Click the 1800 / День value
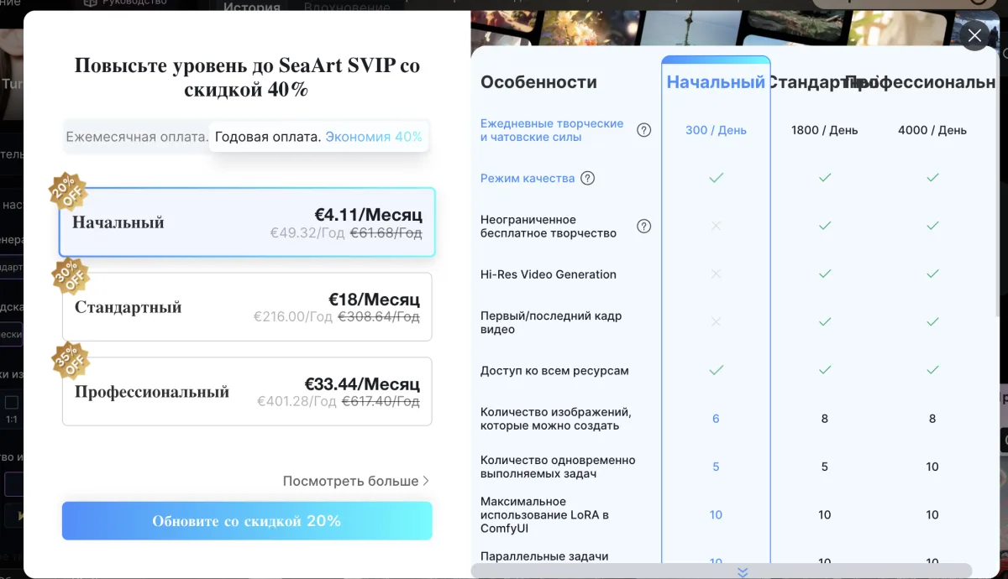This screenshot has width=1008, height=579. [824, 130]
